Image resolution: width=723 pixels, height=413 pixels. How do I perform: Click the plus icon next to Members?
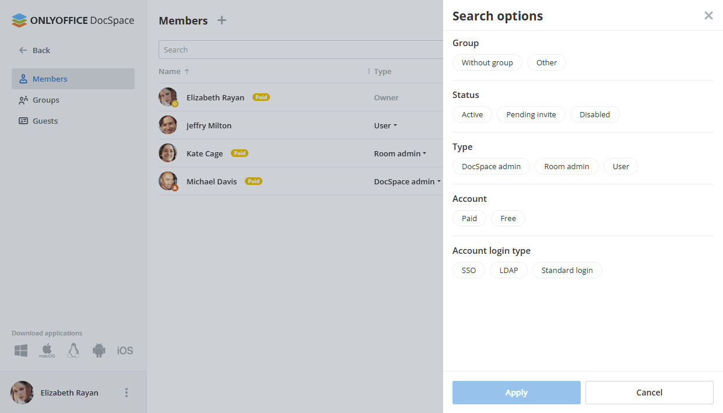click(222, 20)
